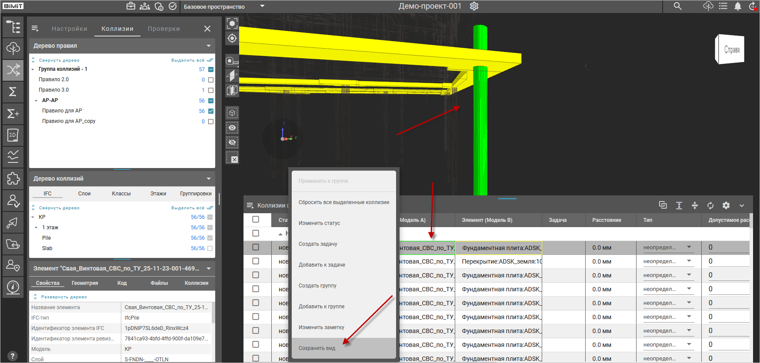760x363 pixels.
Task: Open the Тип dropdown in first row
Action: click(689, 247)
